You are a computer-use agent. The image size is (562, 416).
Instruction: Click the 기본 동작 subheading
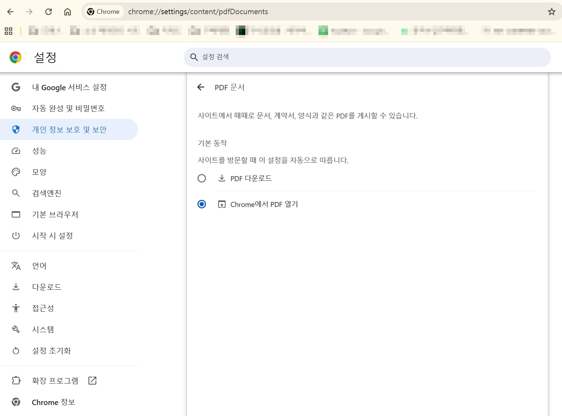[212, 143]
